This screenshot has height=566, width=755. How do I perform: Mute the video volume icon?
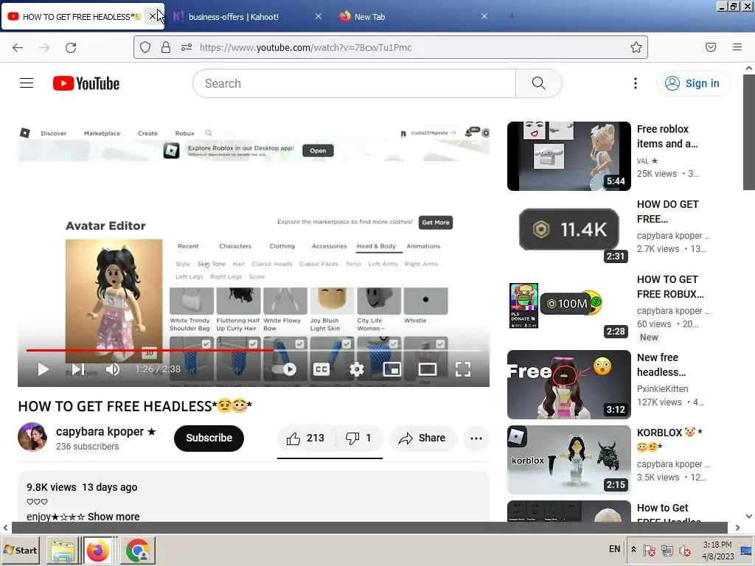click(x=113, y=369)
